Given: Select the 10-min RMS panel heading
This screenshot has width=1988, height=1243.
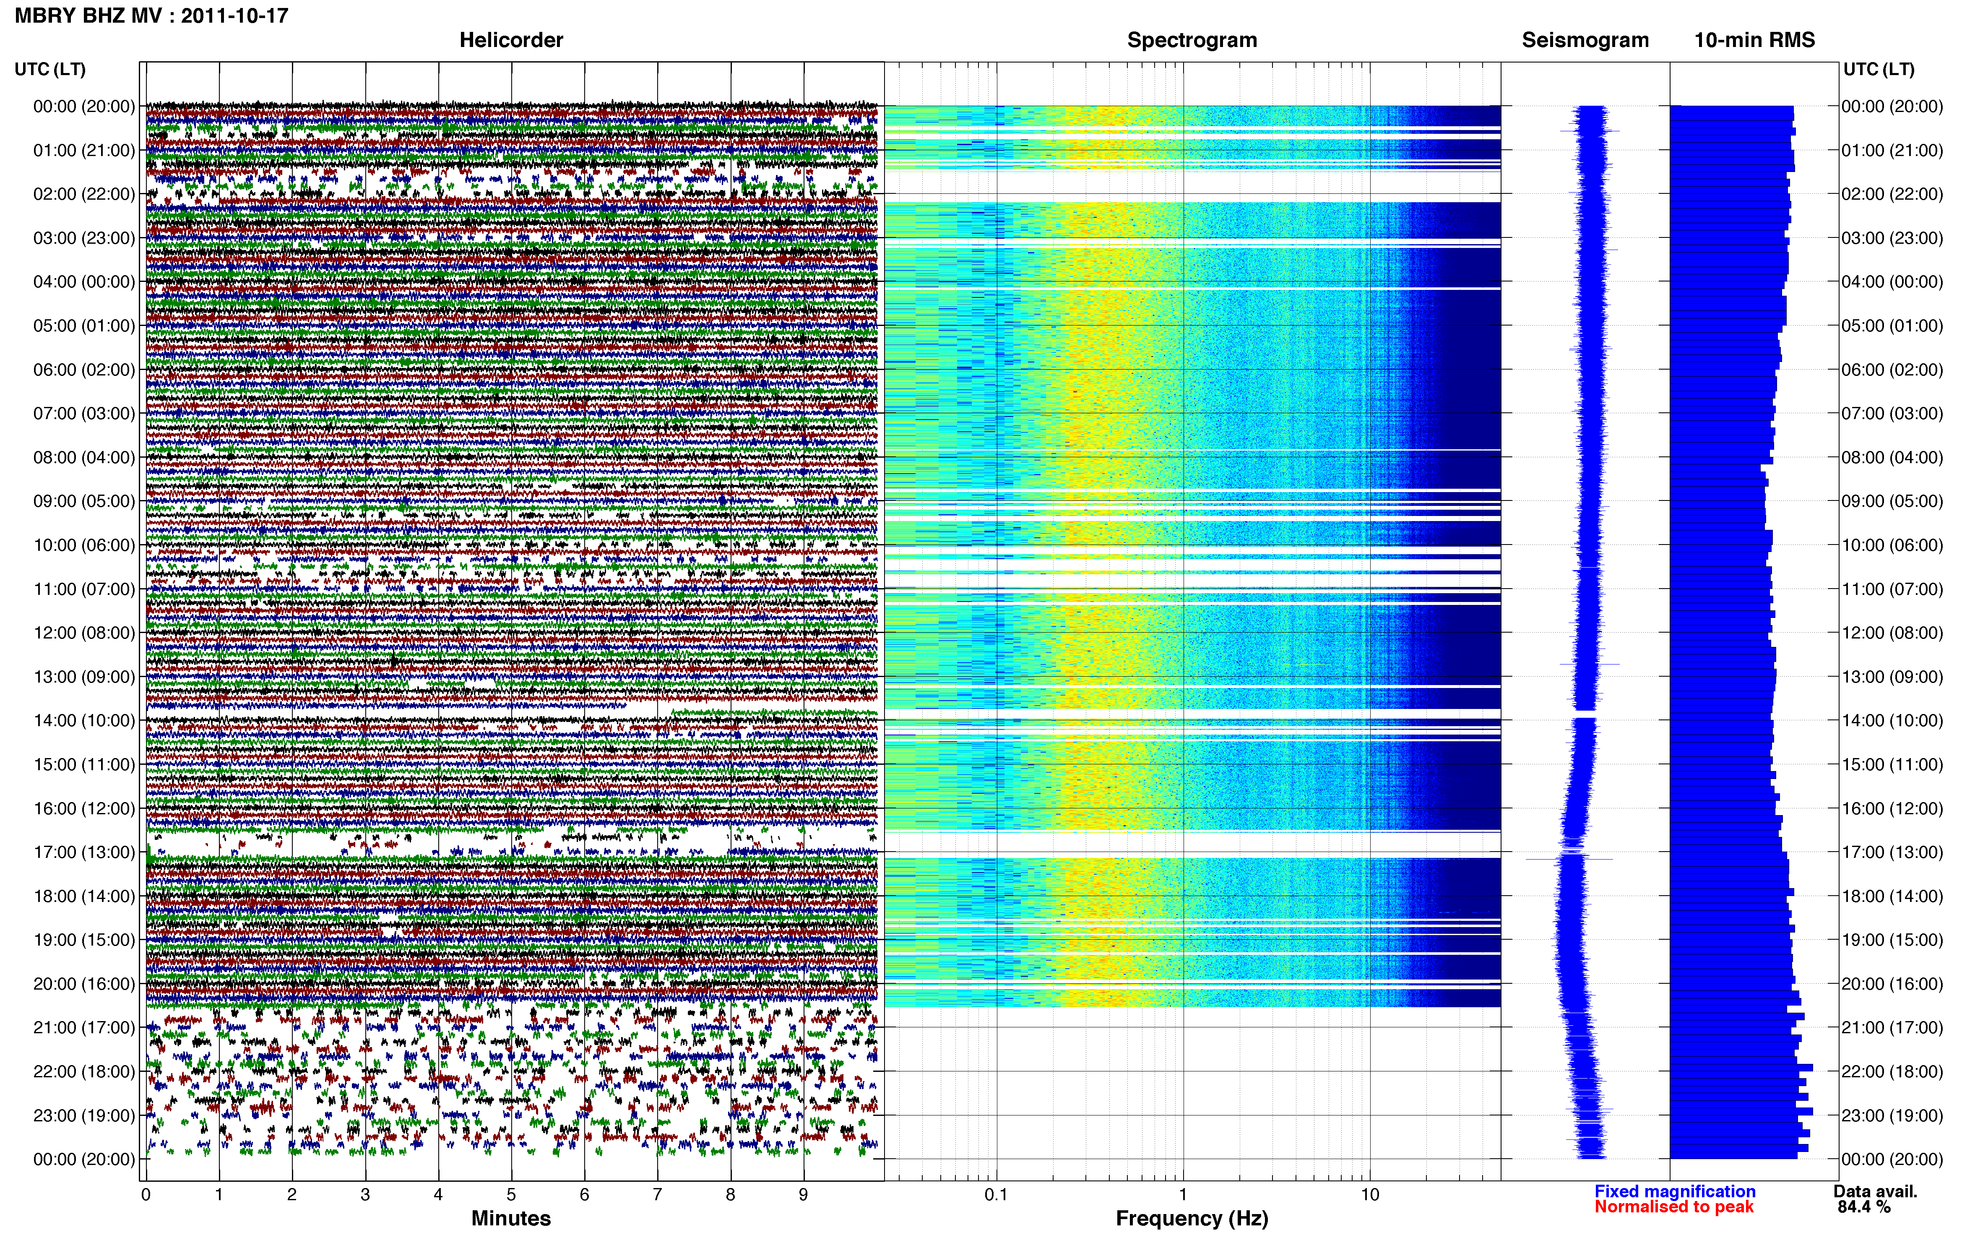Looking at the screenshot, I should [x=1755, y=40].
